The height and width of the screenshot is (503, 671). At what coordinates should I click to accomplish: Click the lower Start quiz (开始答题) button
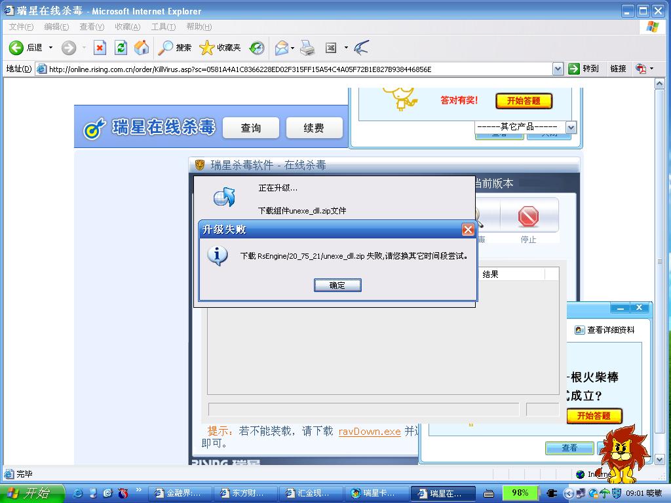click(x=594, y=415)
